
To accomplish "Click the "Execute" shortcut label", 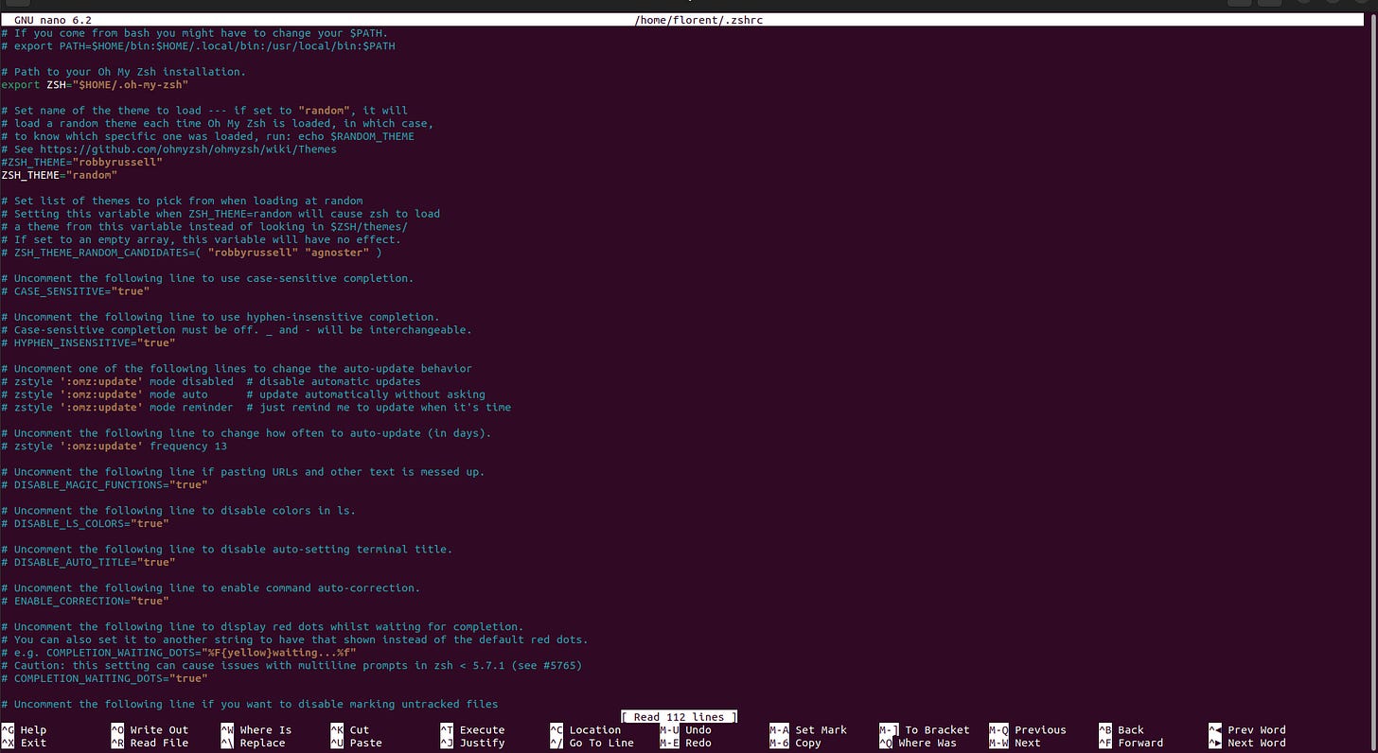I will (482, 730).
